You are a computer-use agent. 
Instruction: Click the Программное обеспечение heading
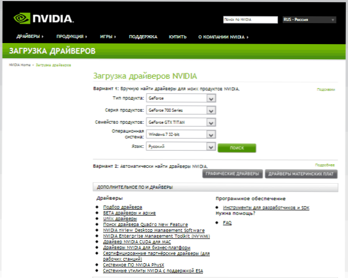[251, 198]
